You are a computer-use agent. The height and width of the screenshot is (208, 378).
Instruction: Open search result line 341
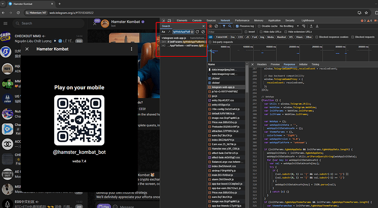pos(184,42)
